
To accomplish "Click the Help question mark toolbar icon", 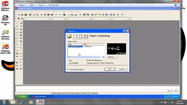I will pyautogui.click(x=122, y=15).
